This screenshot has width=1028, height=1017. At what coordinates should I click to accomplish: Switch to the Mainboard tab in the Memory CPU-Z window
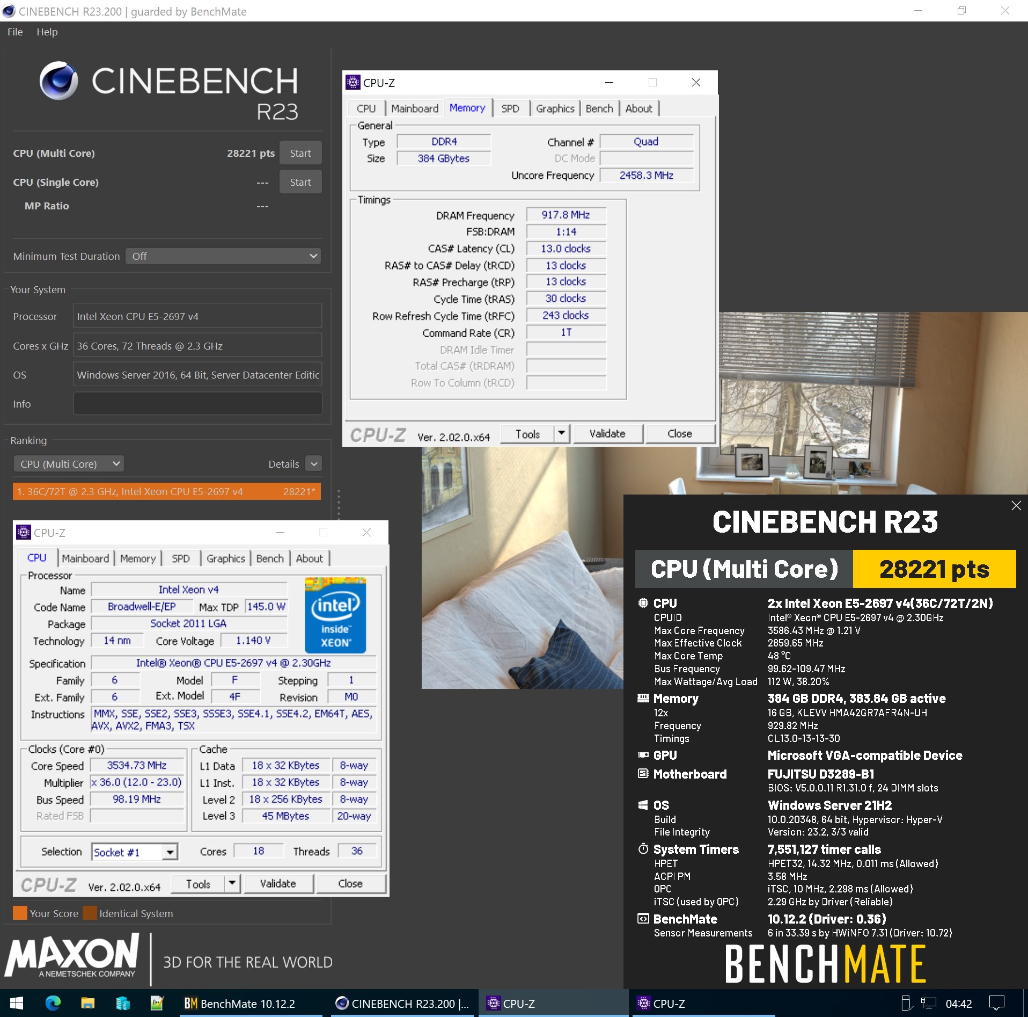[414, 108]
